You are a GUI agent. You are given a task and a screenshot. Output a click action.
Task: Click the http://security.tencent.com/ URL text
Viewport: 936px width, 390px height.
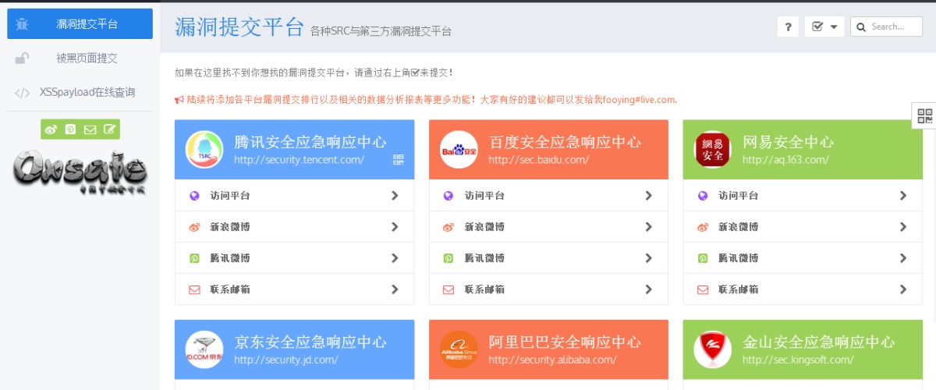[x=300, y=160]
